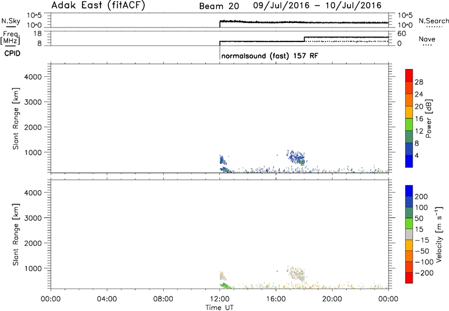449x311 pixels.
Task: Click the sky noise trace start at 12:00
Action: 220,24
